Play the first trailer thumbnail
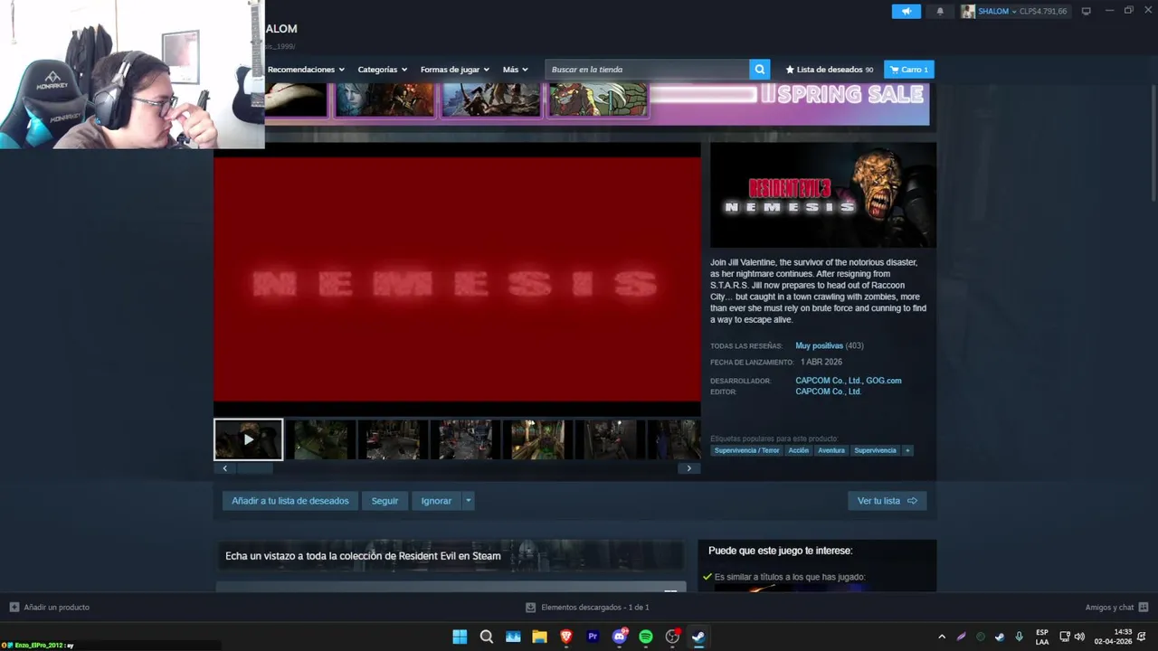This screenshot has height=651, width=1158. pyautogui.click(x=249, y=439)
